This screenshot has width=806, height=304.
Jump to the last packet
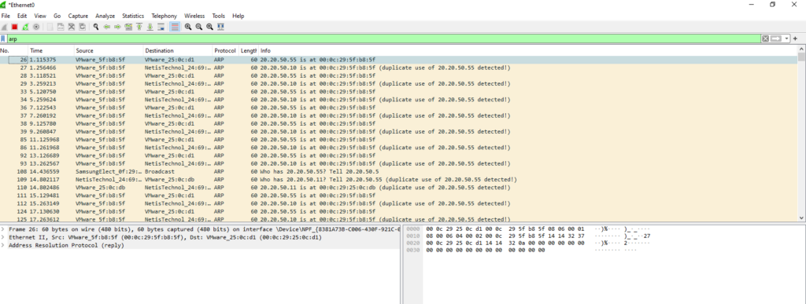150,27
